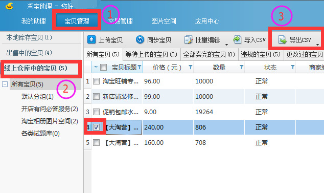The width and height of the screenshot is (324, 193).
Task: Select 默认分组(1) group
Action: tap(37, 96)
